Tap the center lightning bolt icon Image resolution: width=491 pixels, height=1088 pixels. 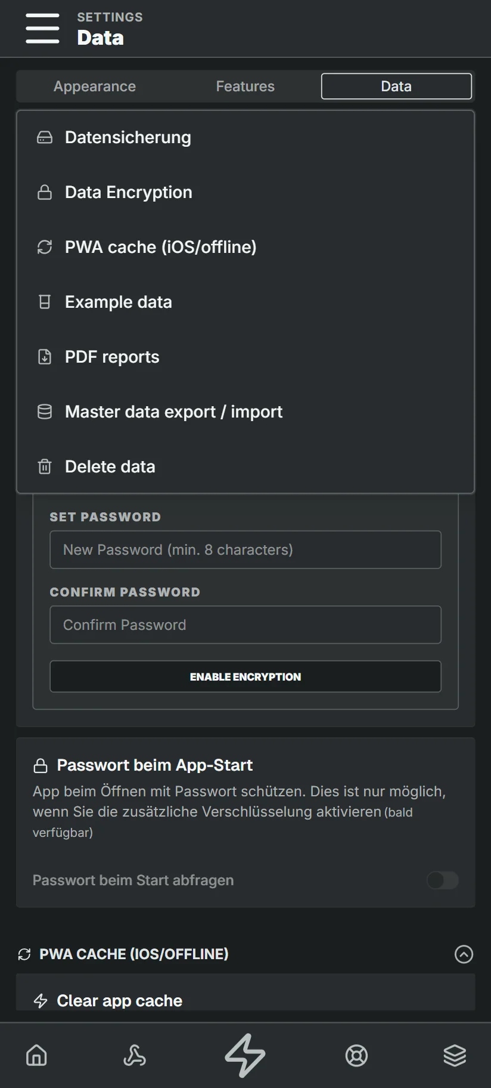click(245, 1055)
